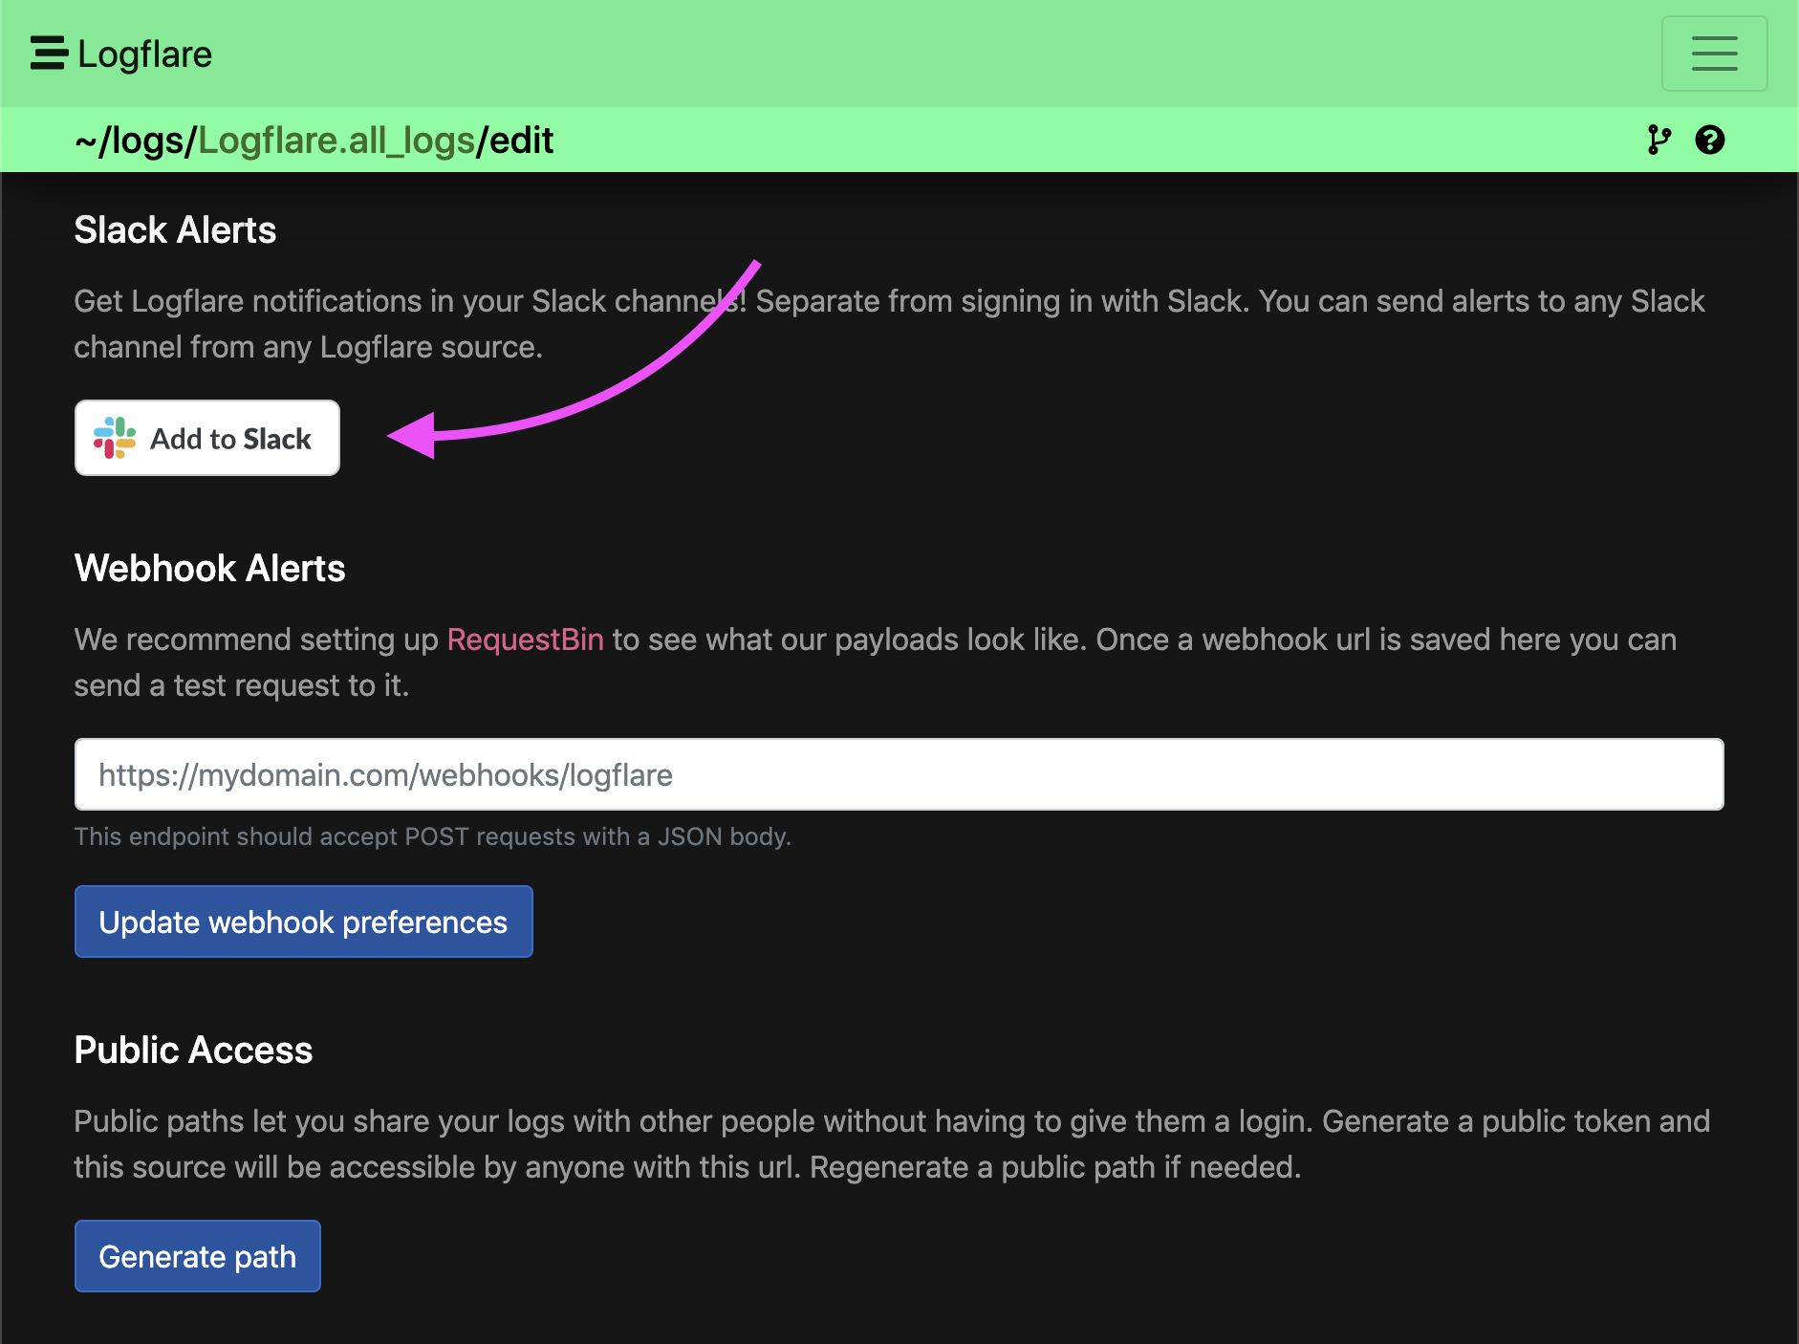The height and width of the screenshot is (1344, 1799).
Task: Follow the RequestBin link
Action: coord(525,639)
